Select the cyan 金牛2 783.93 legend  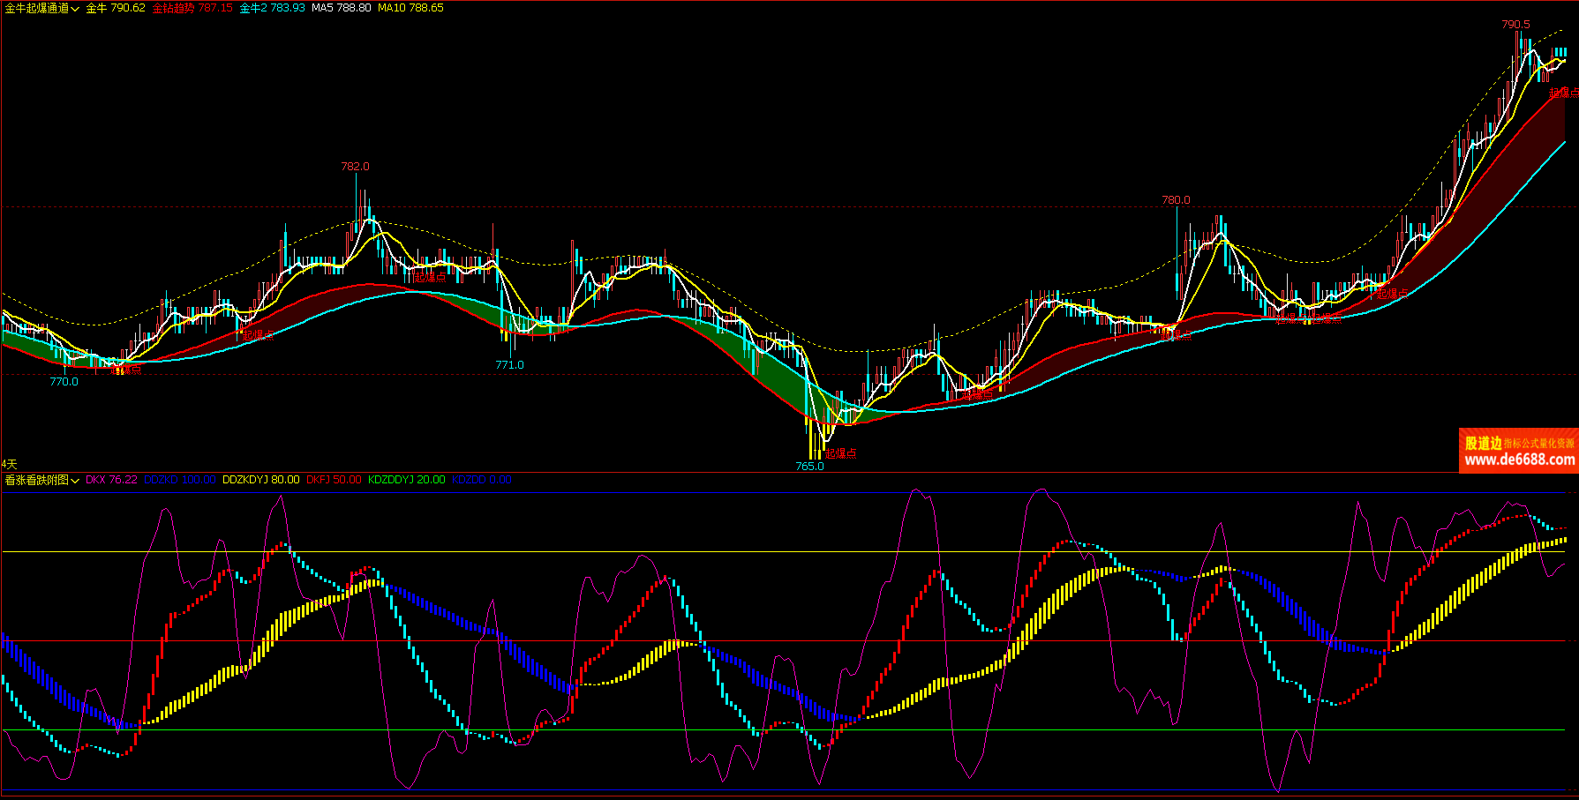click(x=272, y=8)
